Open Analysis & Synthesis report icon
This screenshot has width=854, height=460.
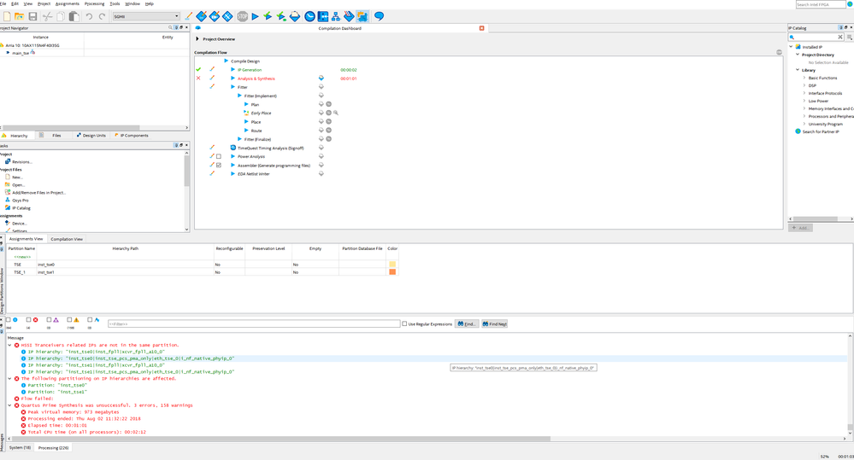click(x=321, y=79)
